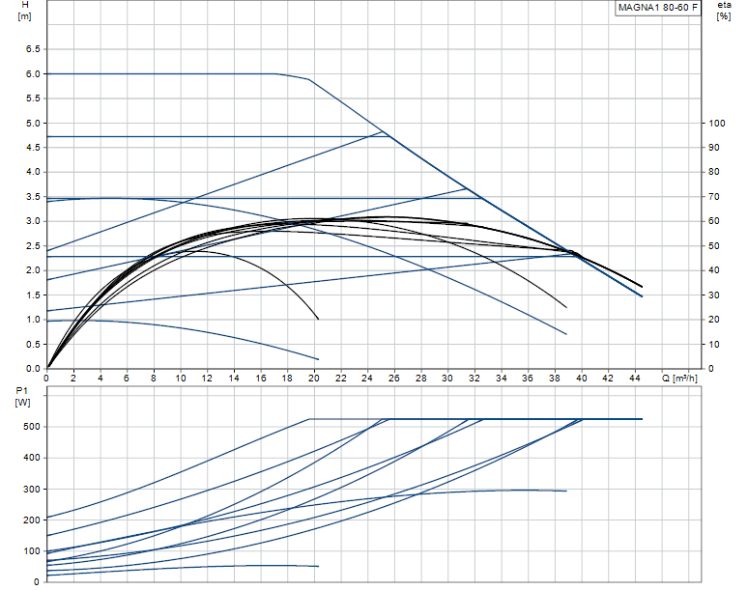Select the 400 value on power axis

click(x=32, y=458)
